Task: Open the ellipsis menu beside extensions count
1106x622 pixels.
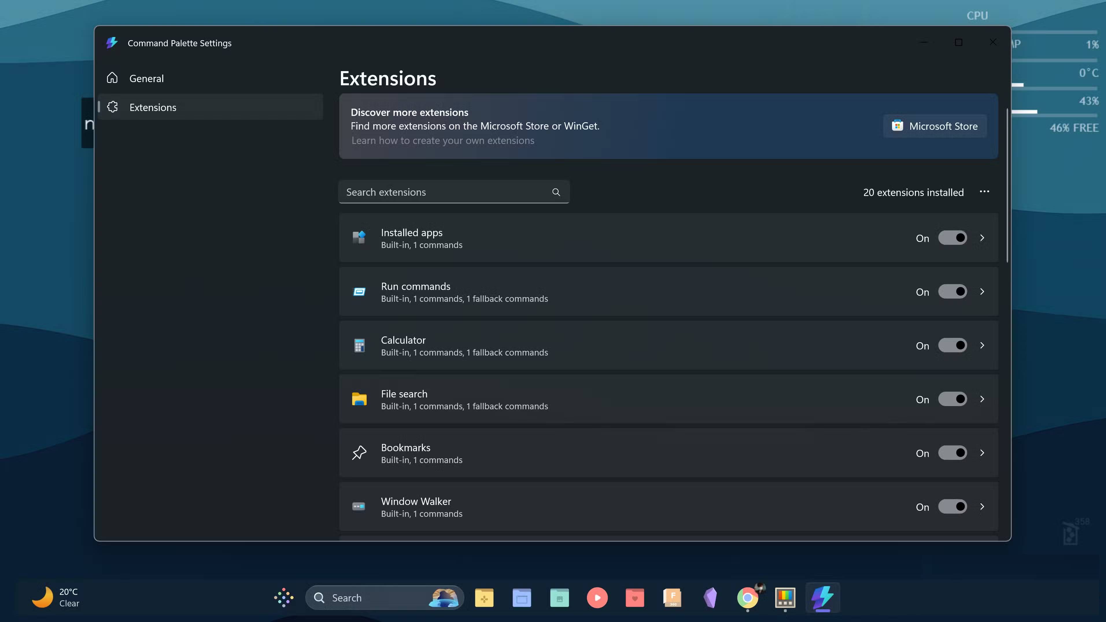Action: tap(985, 192)
